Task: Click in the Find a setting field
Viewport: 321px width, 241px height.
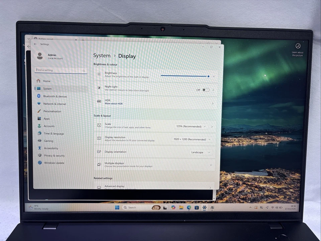Action: pyautogui.click(x=61, y=70)
